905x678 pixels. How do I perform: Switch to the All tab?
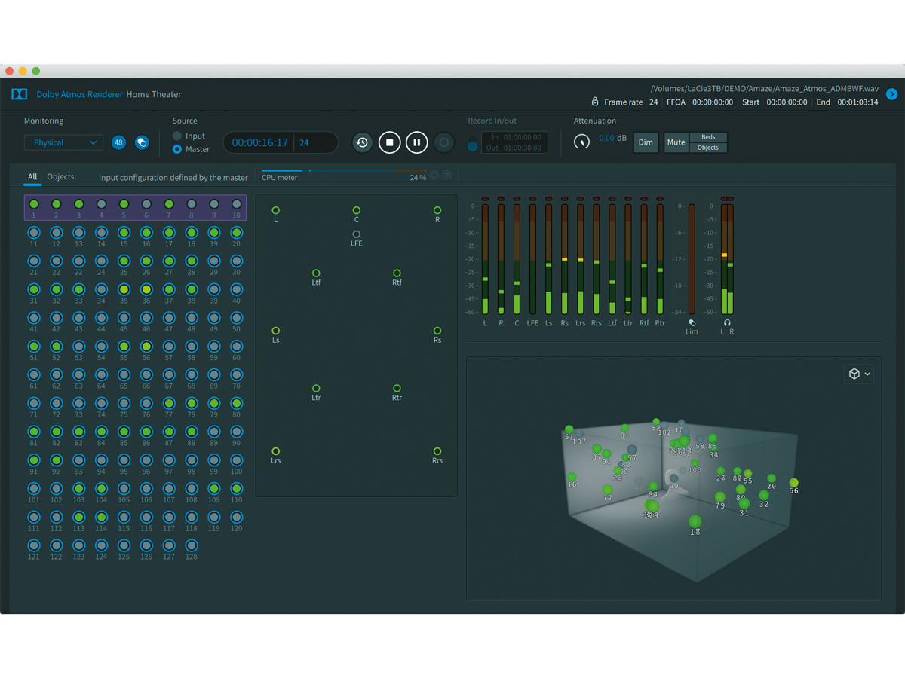[32, 177]
